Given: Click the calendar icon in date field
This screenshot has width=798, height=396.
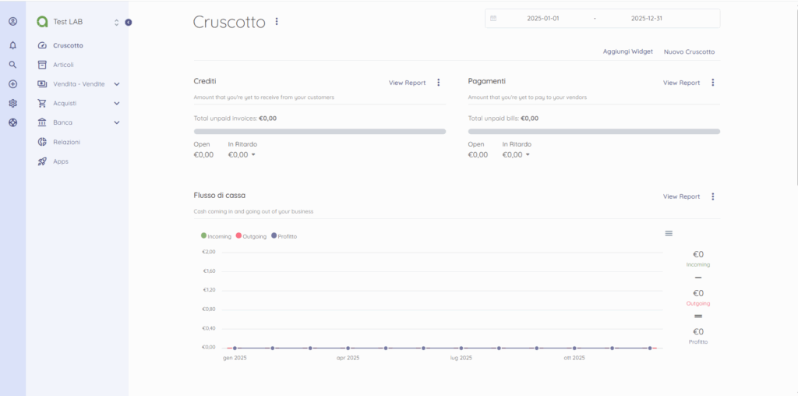Looking at the screenshot, I should click(493, 18).
